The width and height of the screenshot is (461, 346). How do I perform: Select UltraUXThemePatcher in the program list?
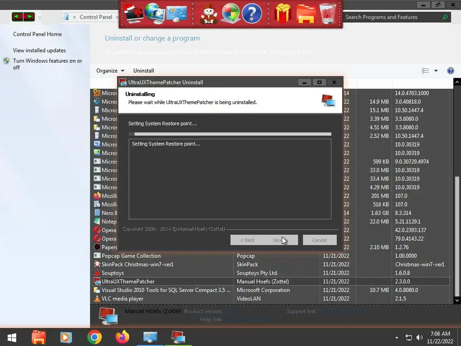271,281
